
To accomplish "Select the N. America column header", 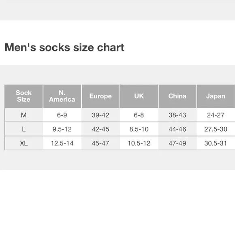I will tap(62, 96).
